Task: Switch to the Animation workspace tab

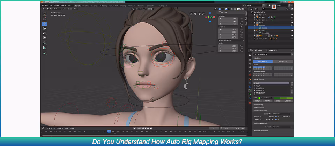Action: click(x=132, y=6)
